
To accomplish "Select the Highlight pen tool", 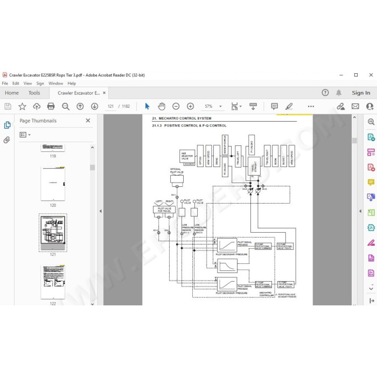I will (289, 106).
